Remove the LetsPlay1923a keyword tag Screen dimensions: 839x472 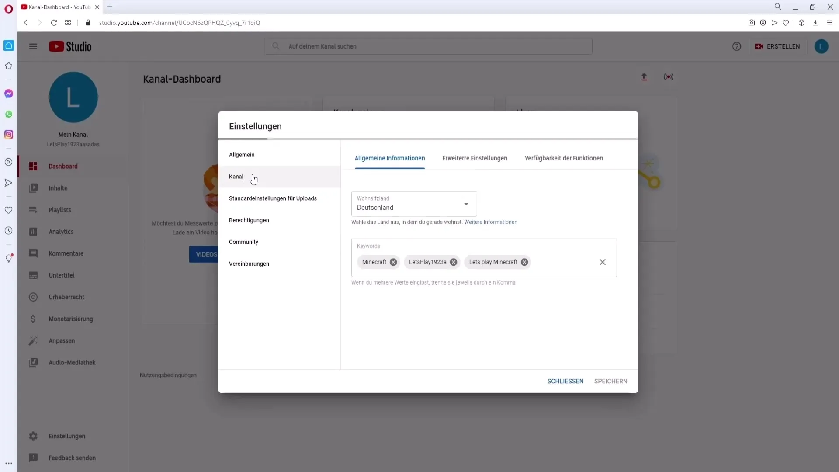coord(454,262)
